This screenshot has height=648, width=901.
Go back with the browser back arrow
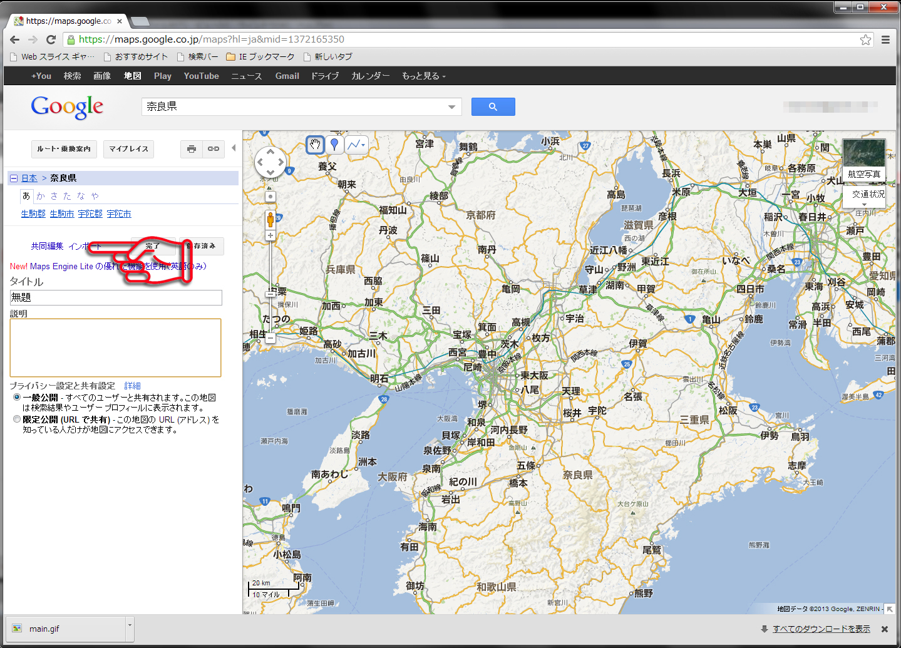(15, 39)
